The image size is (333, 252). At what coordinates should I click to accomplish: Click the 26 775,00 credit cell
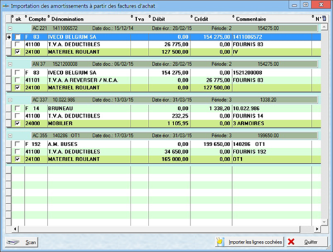[x=211, y=80]
